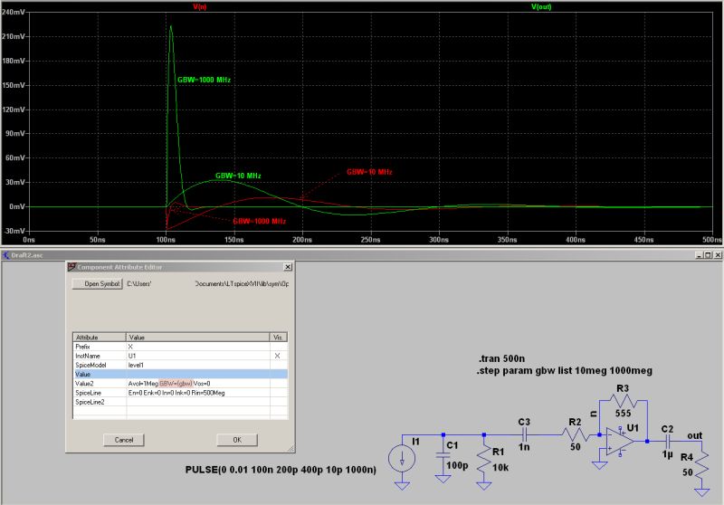Toggle the Vis cell for Prefix row

pos(279,347)
